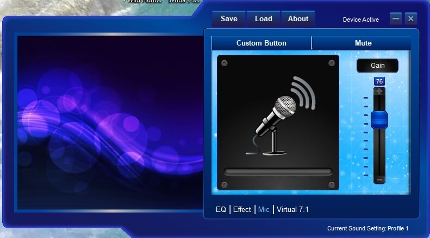Open the Load profile button
This screenshot has width=430, height=238.
click(263, 18)
